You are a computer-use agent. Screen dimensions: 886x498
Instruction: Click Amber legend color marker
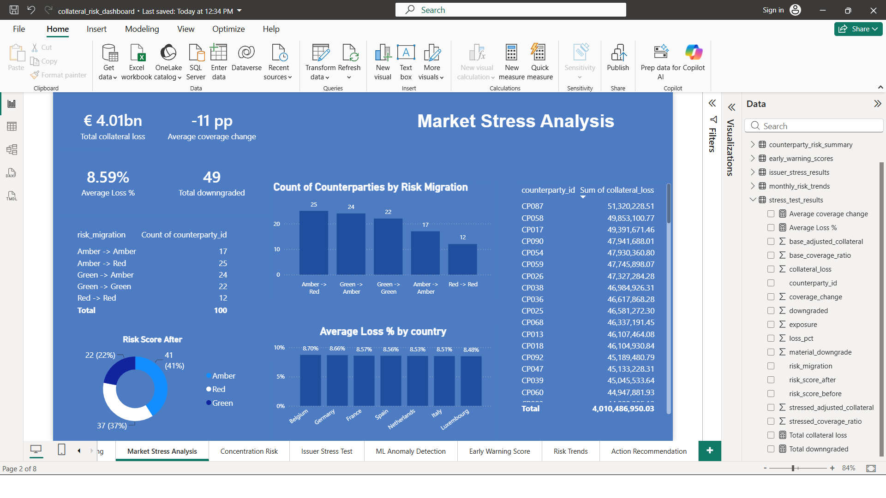209,376
